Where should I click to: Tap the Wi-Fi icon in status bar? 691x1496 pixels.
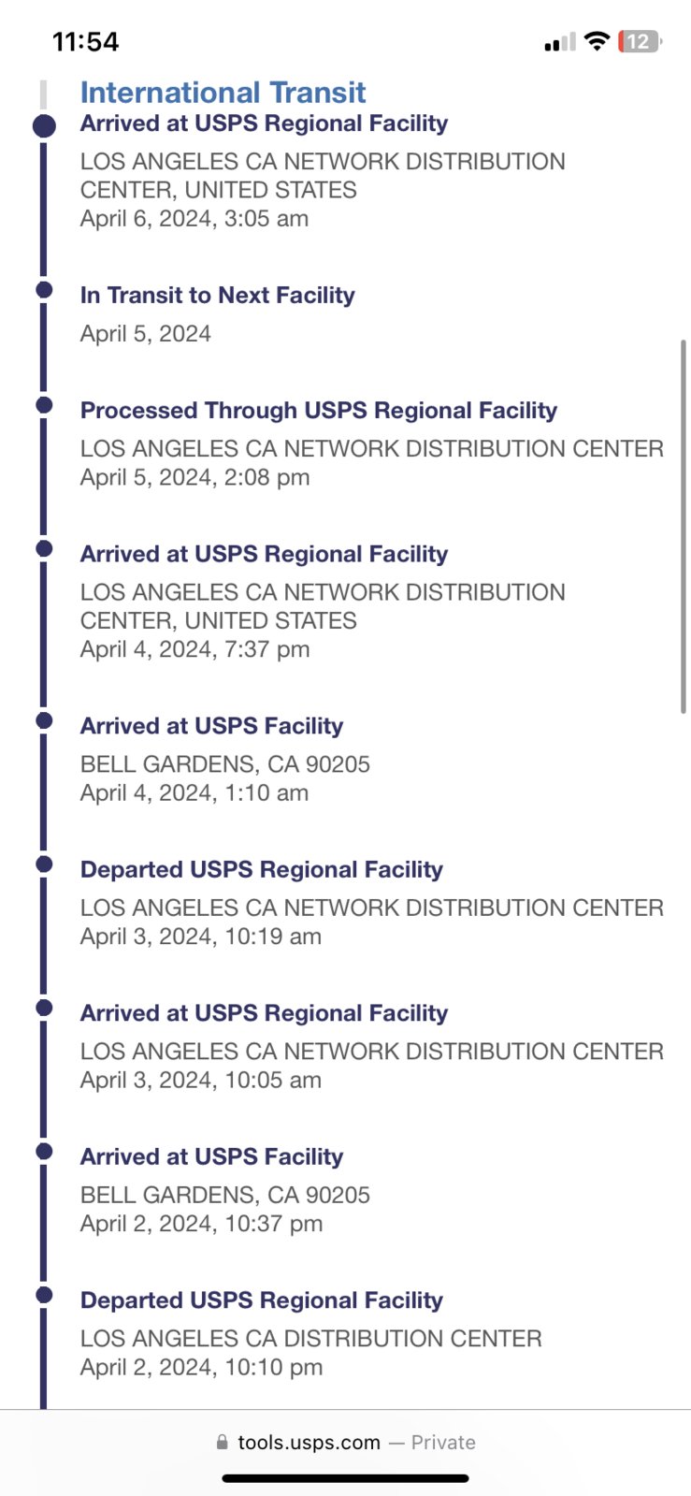click(596, 41)
